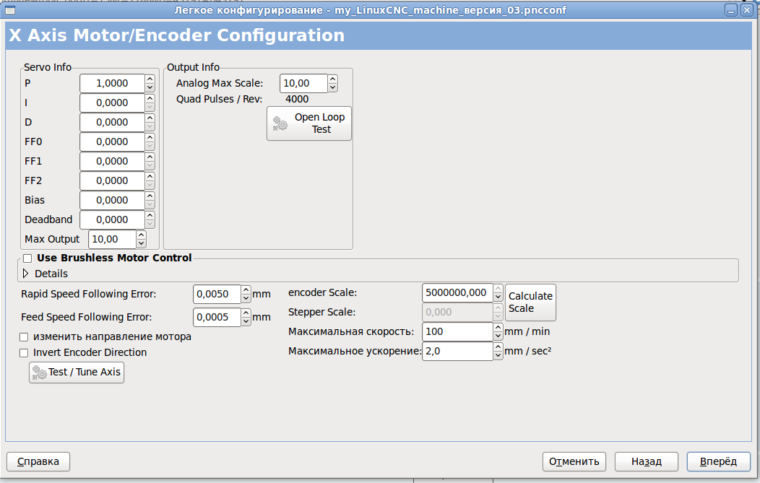Click the FF0 value input field
Screen dimensions: 760x483
(x=112, y=142)
